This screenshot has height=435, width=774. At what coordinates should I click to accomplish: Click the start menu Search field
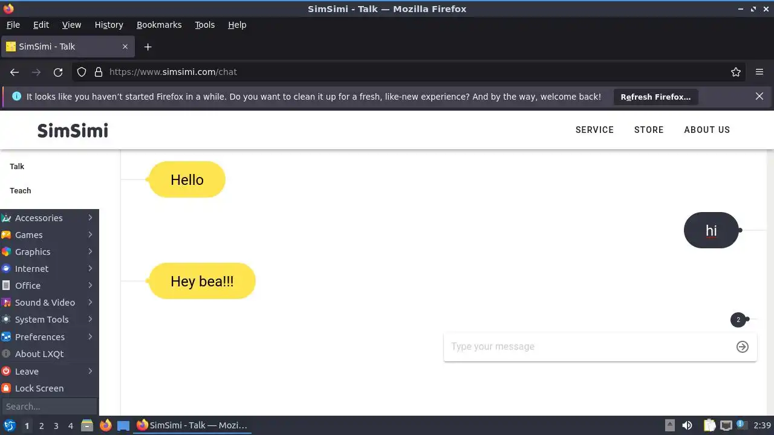pyautogui.click(x=50, y=407)
